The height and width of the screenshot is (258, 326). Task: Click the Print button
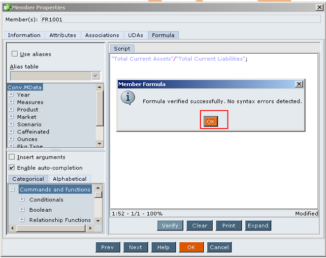228,226
